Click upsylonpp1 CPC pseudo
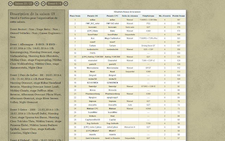Screen dimensions: 225x141 point(112,98)
